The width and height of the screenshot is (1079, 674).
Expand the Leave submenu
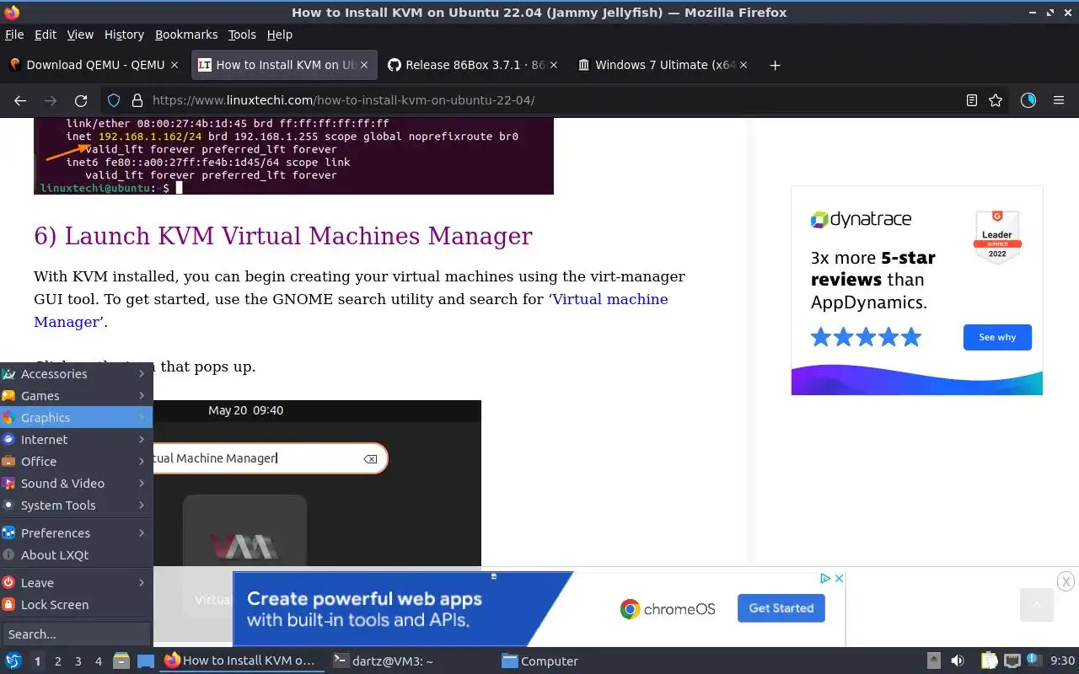click(x=76, y=583)
